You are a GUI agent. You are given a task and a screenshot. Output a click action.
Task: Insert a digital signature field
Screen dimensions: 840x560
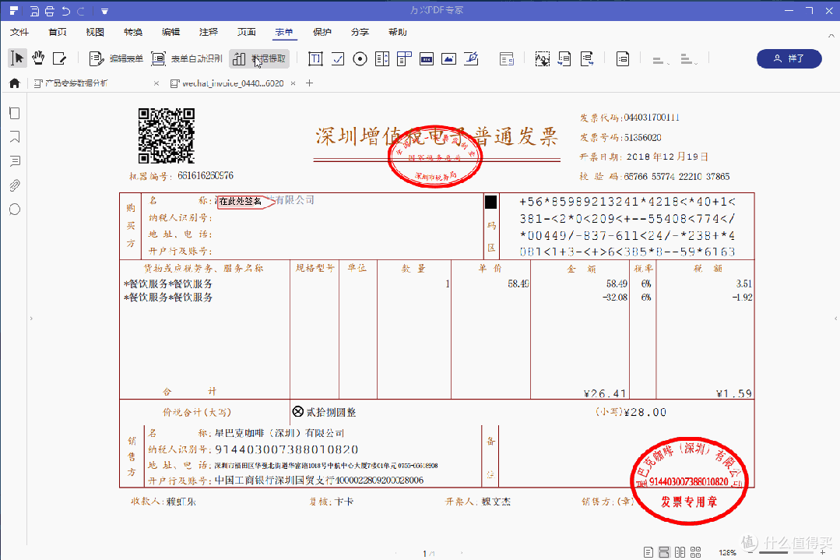click(x=472, y=58)
